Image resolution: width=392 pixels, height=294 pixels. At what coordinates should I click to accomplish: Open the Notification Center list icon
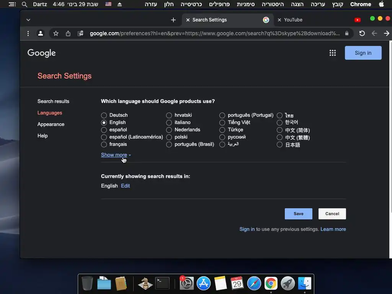(12, 4)
